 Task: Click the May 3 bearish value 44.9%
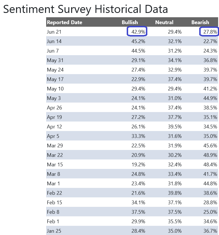[x=210, y=98]
